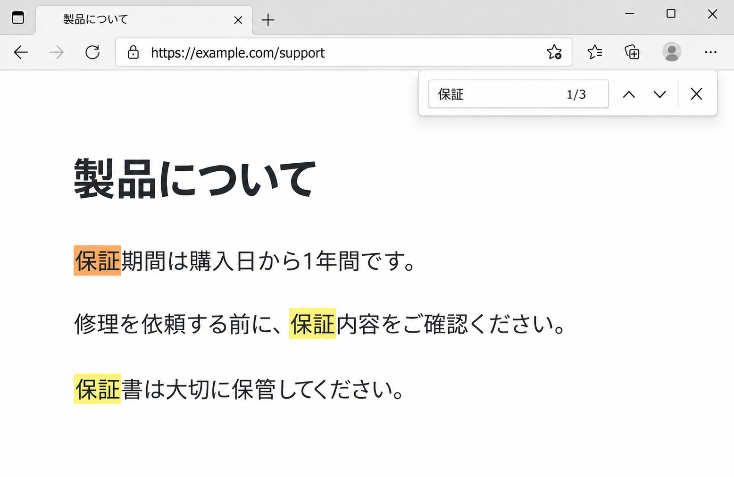Screen dimensions: 734x477
Task: Close the find on page bar
Action: click(696, 94)
